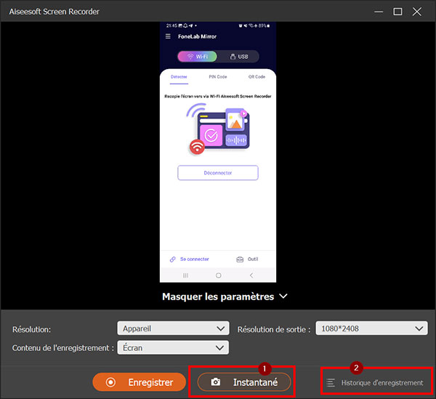Select the USB connection mode toggle
This screenshot has width=436, height=399.
(x=238, y=57)
